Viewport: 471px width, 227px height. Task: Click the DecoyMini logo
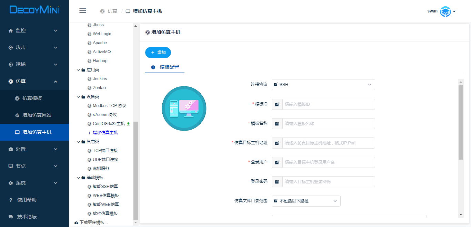(34, 10)
